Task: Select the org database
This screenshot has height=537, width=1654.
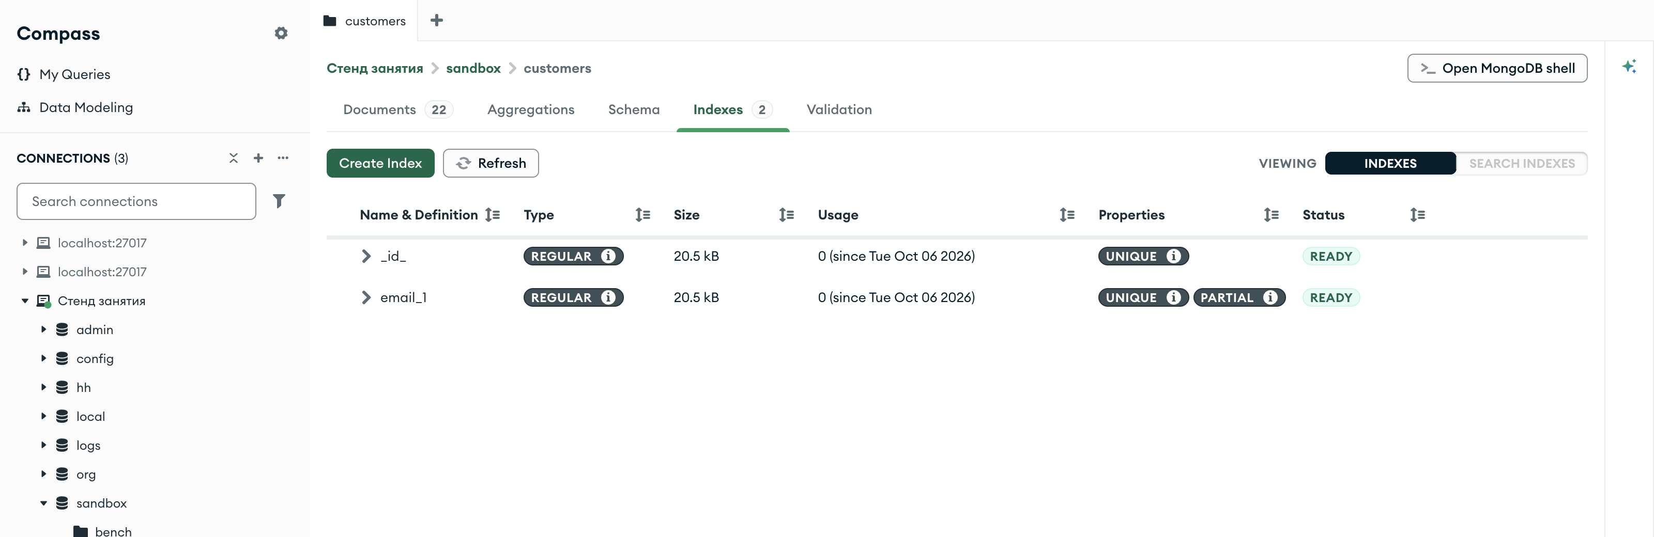Action: 85,475
